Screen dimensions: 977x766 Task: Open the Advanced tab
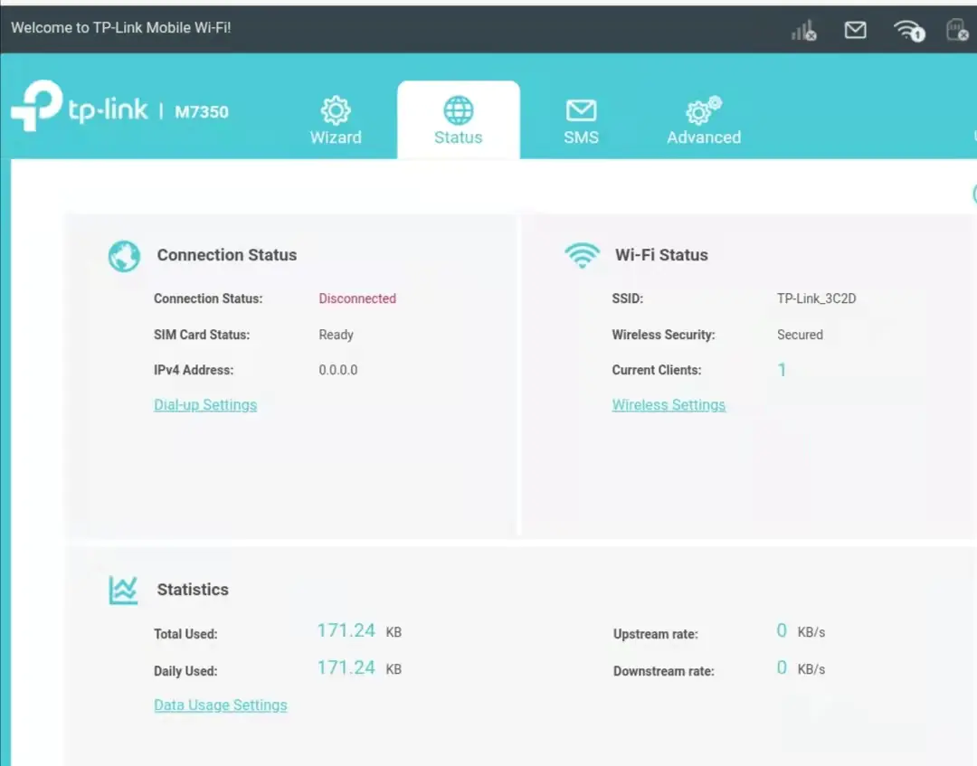[x=703, y=122]
